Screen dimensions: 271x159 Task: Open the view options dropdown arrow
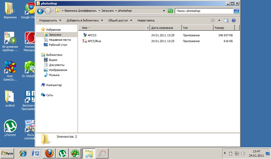pos(219,20)
